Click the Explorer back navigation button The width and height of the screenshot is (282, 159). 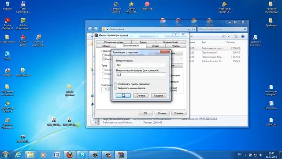click(90, 29)
